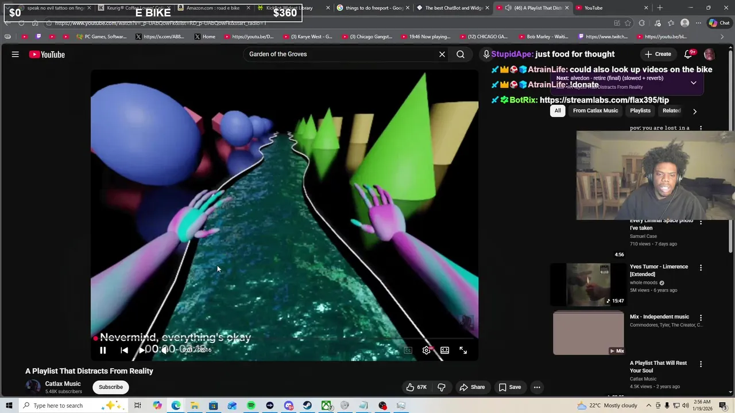The height and width of the screenshot is (413, 735).
Task: Enter full screen mode
Action: tap(463, 350)
